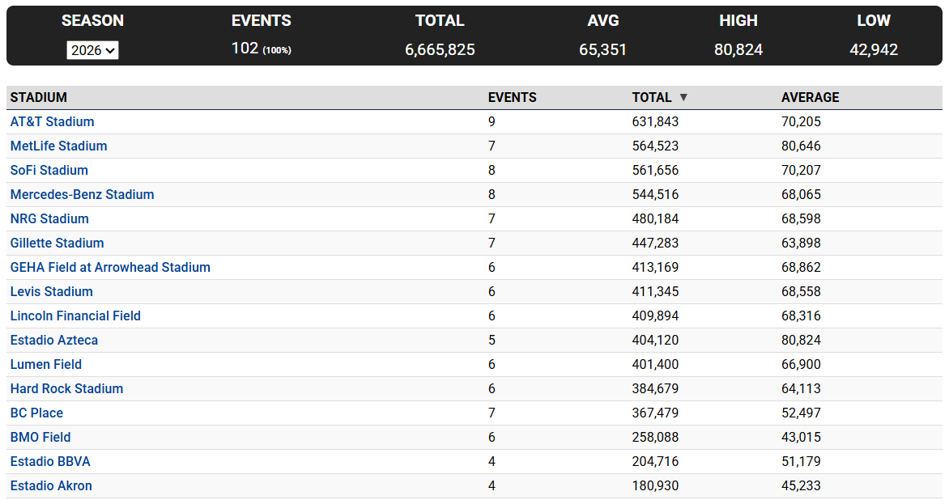Screen dimensions: 949x504
Task: Open SoFi Stadium link
Action: click(49, 171)
